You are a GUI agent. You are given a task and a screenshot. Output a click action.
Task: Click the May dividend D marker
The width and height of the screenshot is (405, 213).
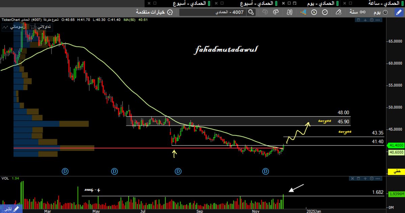114,172
